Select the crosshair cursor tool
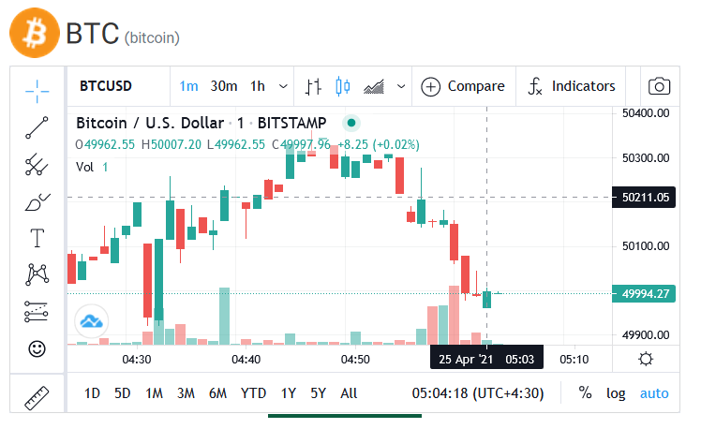Image resolution: width=701 pixels, height=429 pixels. coord(37,91)
